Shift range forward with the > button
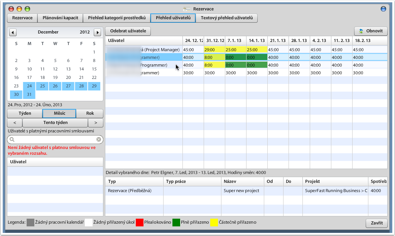 pos(96,123)
